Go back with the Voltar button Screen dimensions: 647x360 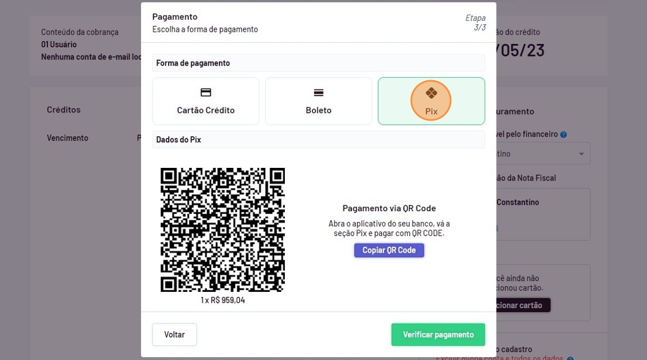[x=174, y=335]
